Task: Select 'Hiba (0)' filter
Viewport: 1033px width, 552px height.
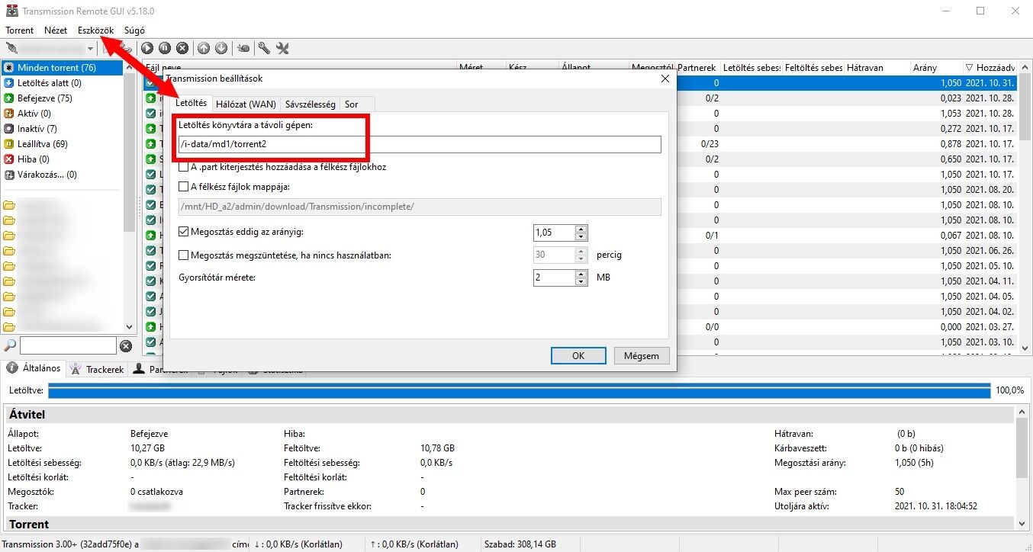Action: 62,159
